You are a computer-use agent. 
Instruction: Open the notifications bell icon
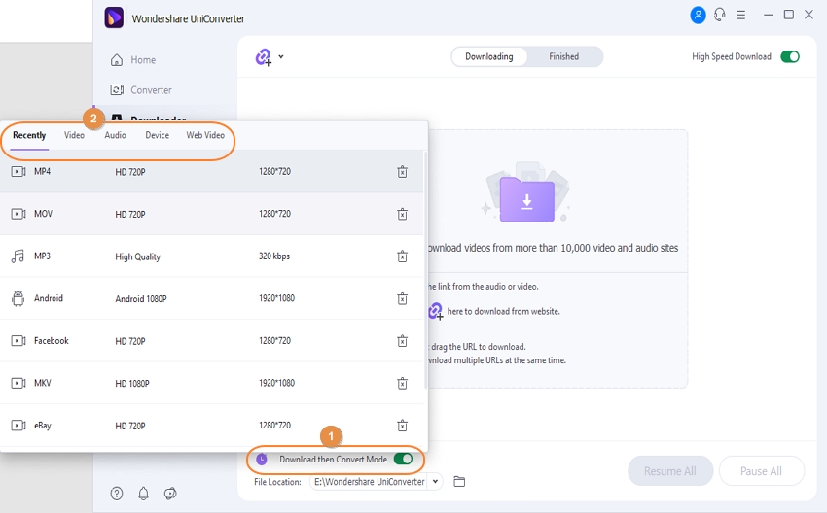144,493
